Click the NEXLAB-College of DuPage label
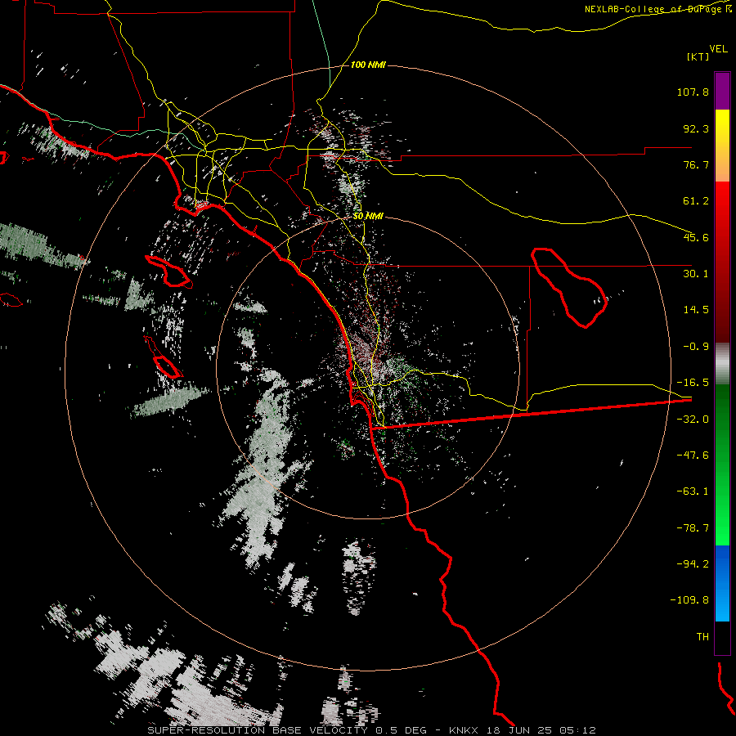Image resolution: width=736 pixels, height=736 pixels. [653, 9]
